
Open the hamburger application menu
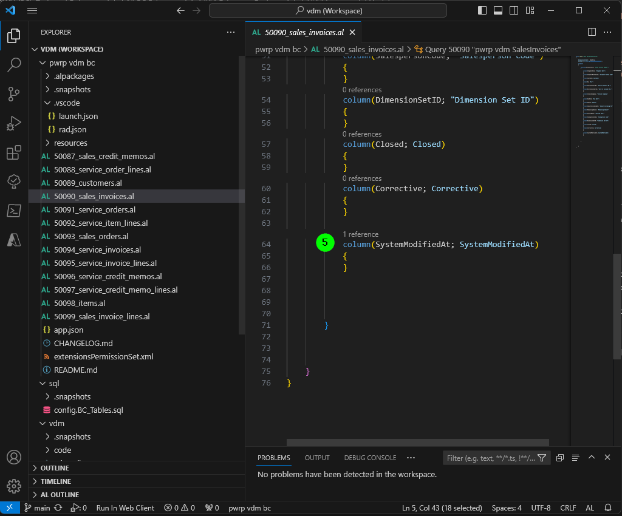click(32, 11)
